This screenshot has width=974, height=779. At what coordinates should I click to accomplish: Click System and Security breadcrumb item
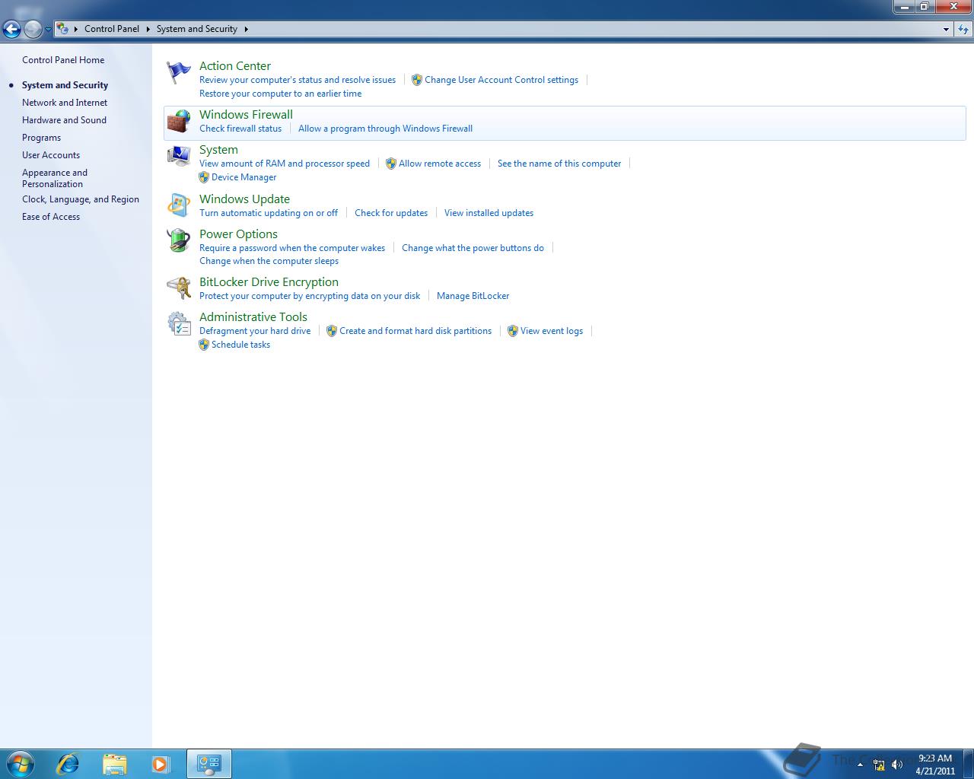[197, 29]
